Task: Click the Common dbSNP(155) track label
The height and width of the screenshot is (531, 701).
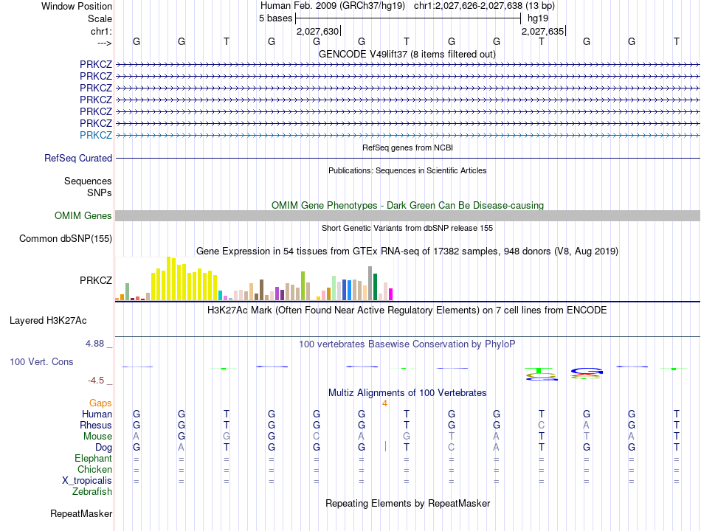Action: click(x=66, y=239)
